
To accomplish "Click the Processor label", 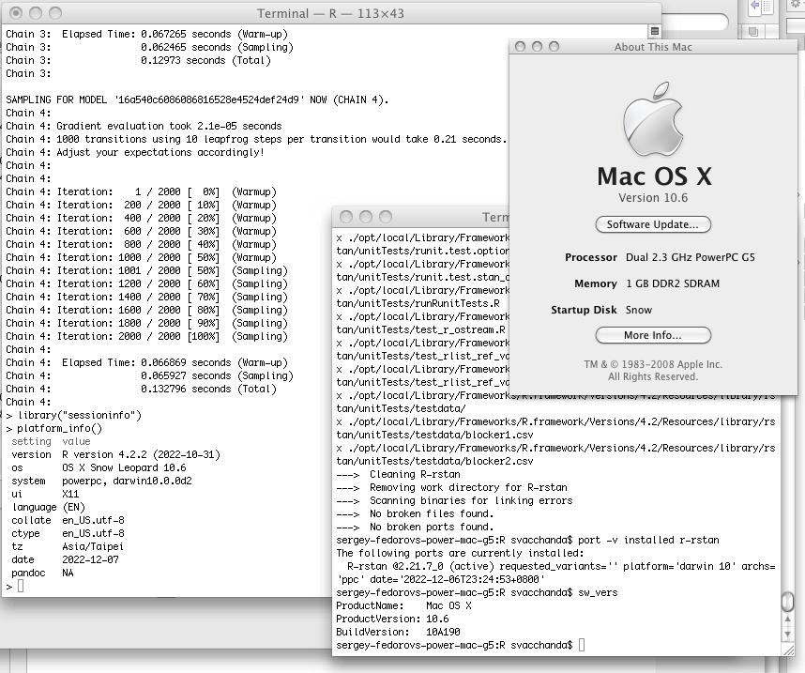I will [x=591, y=257].
